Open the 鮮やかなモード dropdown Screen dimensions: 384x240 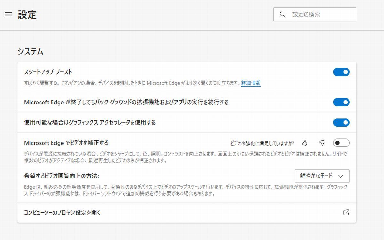322,176
